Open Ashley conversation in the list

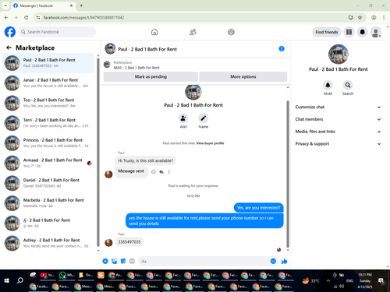[48, 243]
